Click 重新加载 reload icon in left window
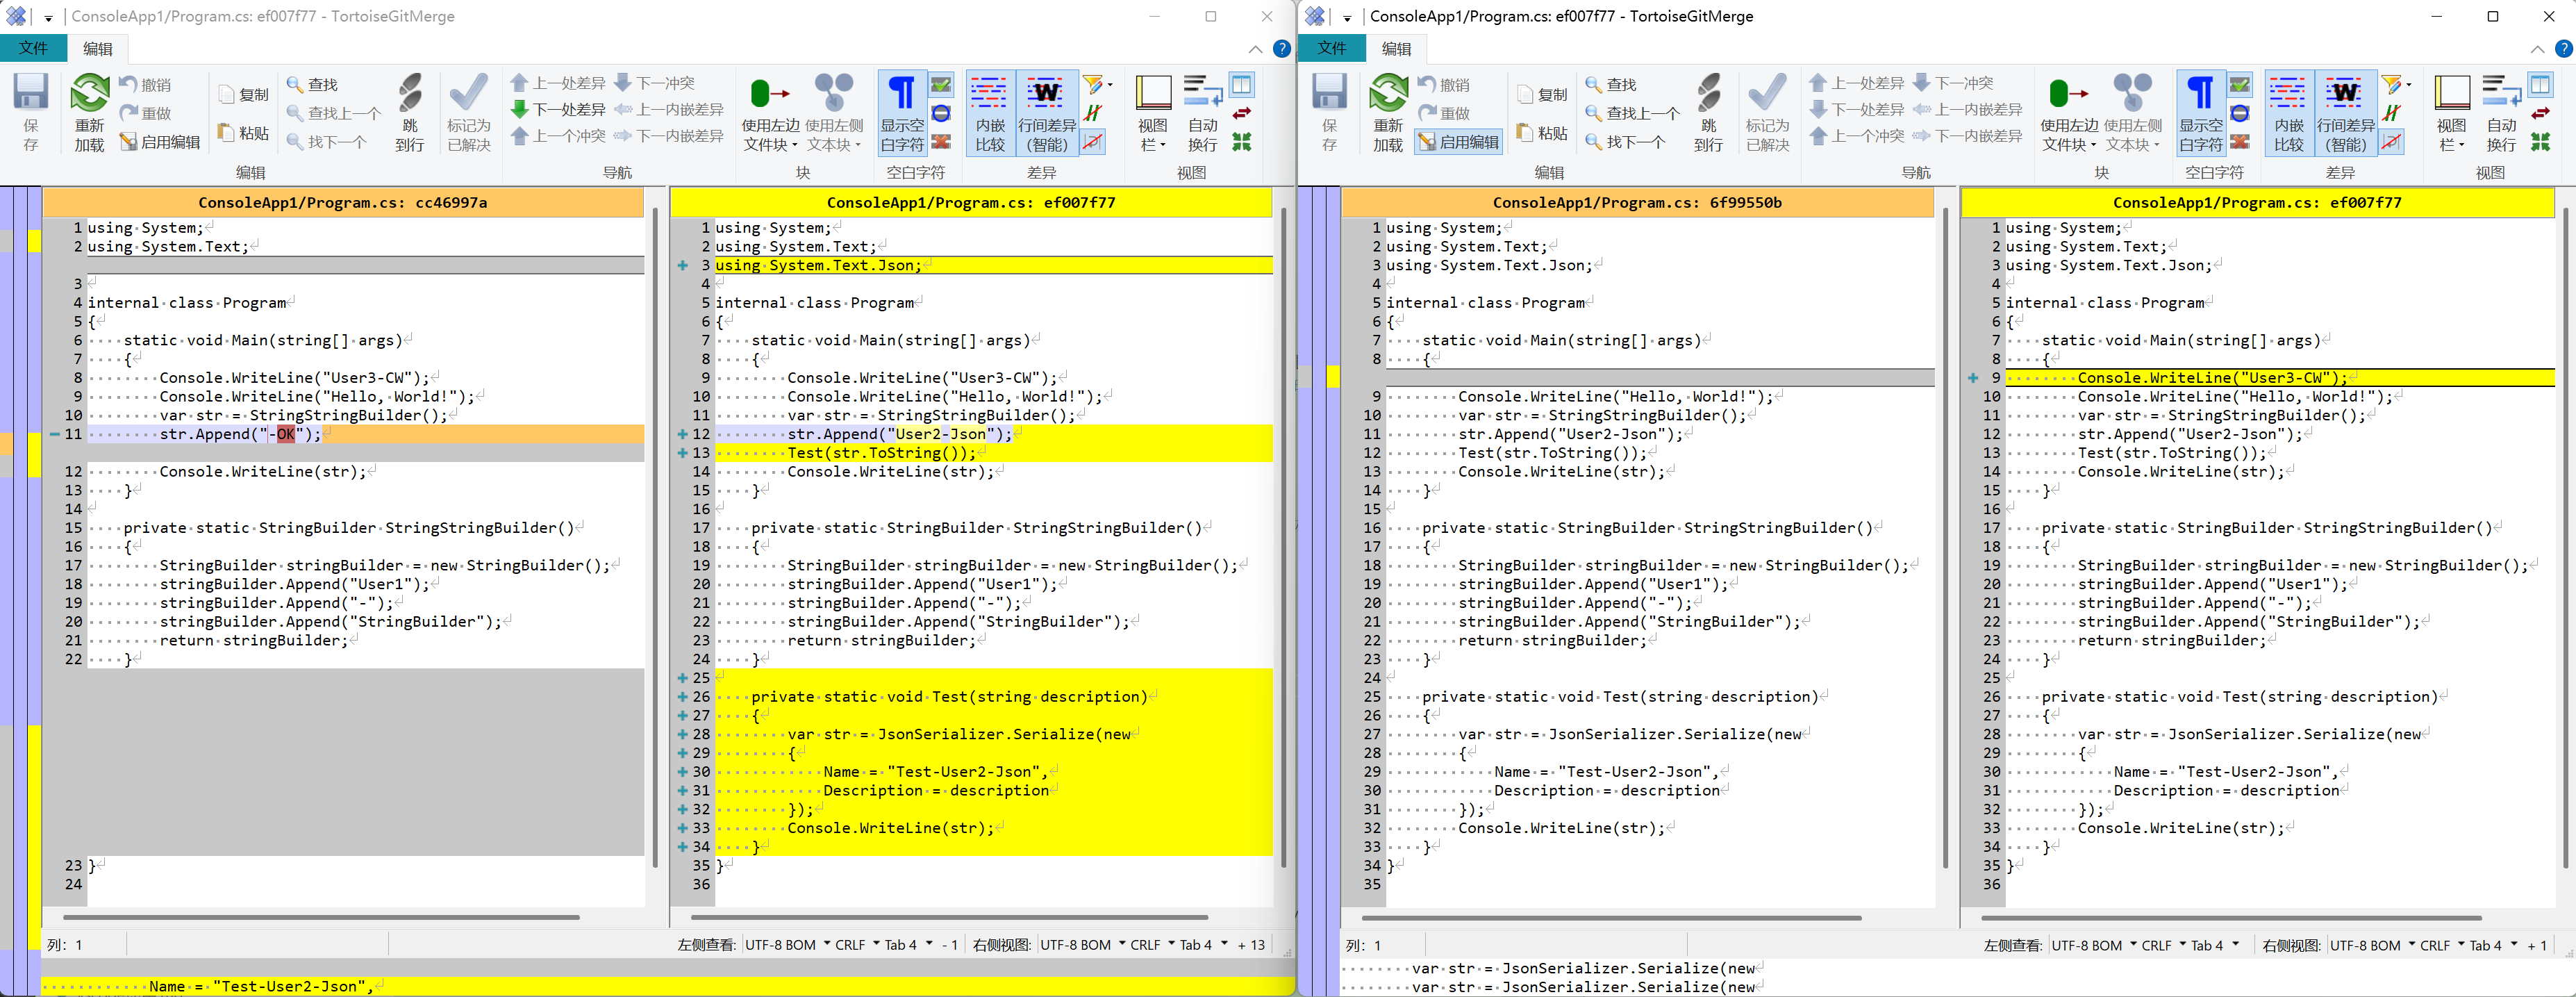The width and height of the screenshot is (2576, 997). (89, 94)
